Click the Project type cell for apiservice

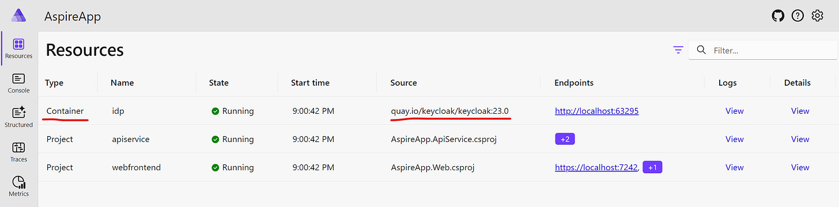point(59,139)
